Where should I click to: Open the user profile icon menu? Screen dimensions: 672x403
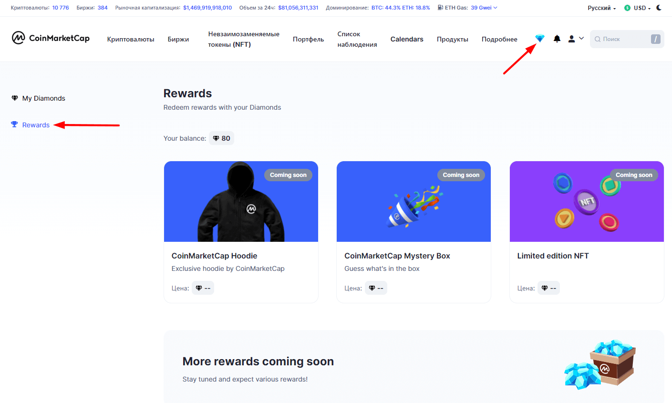[571, 39]
